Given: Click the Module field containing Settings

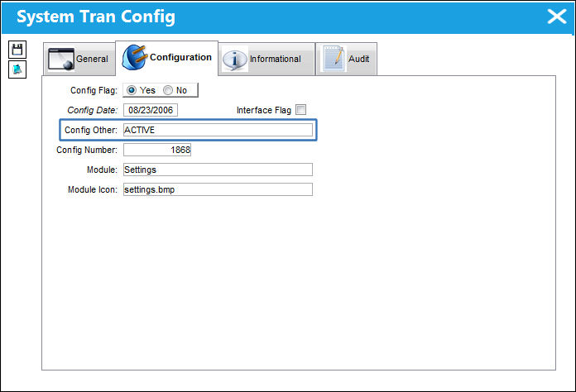Looking at the screenshot, I should point(218,170).
